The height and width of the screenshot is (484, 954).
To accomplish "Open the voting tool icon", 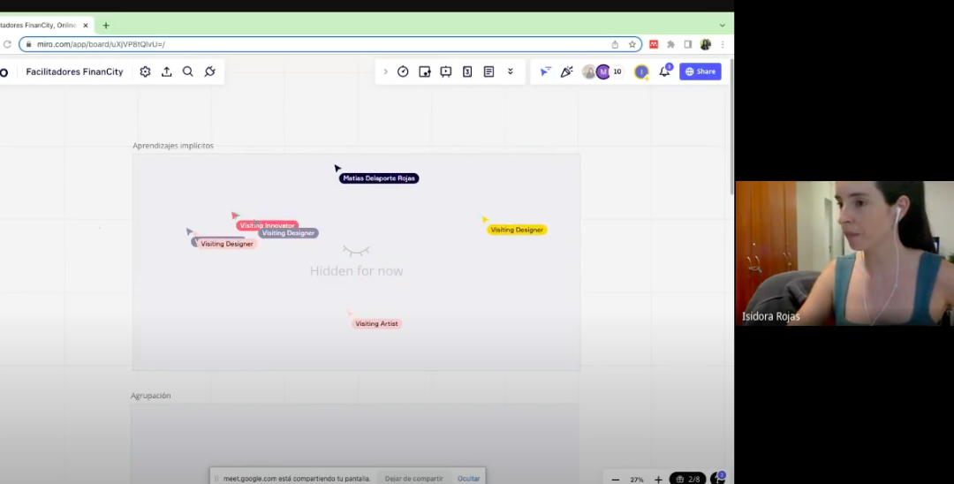I will (467, 72).
